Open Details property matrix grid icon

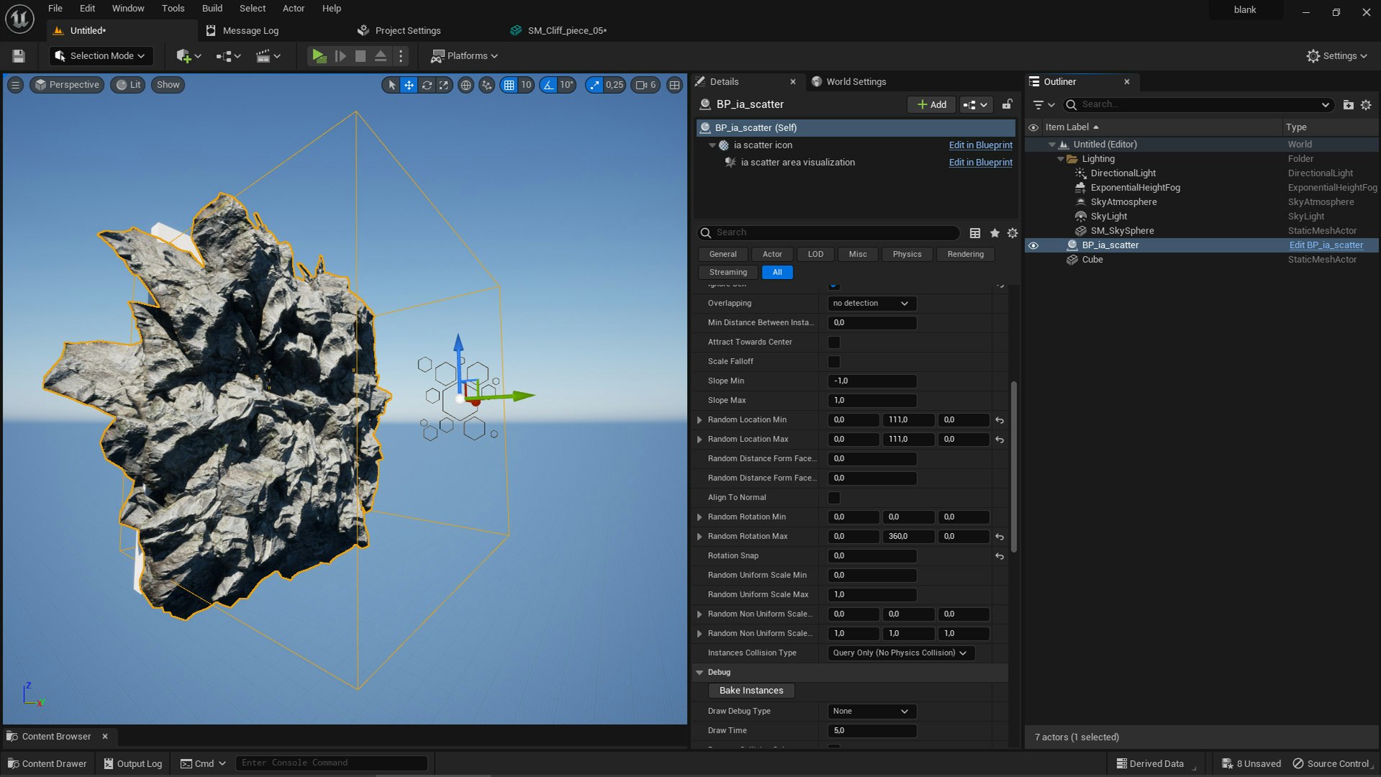975,233
